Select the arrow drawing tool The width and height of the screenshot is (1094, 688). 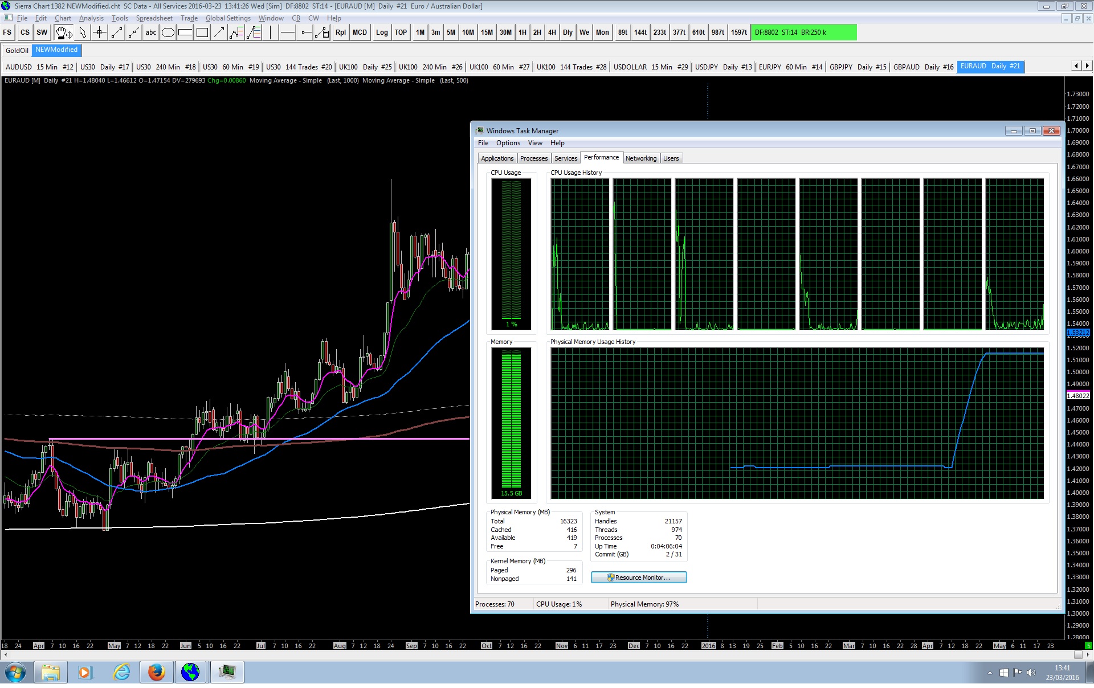(219, 32)
